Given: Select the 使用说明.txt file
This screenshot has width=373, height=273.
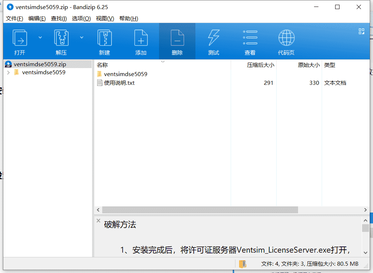Looking at the screenshot, I should tap(119, 83).
